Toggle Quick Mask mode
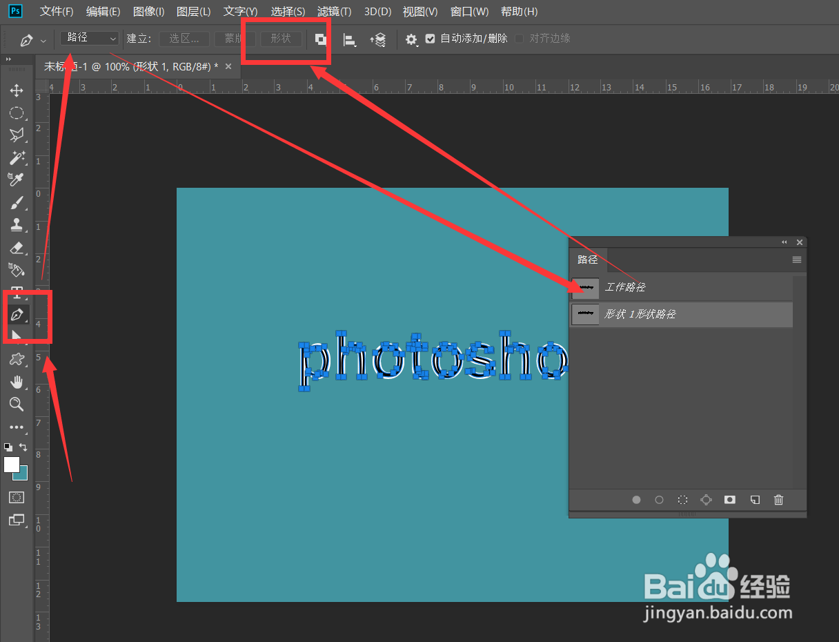Viewport: 839px width, 642px height. click(x=17, y=497)
